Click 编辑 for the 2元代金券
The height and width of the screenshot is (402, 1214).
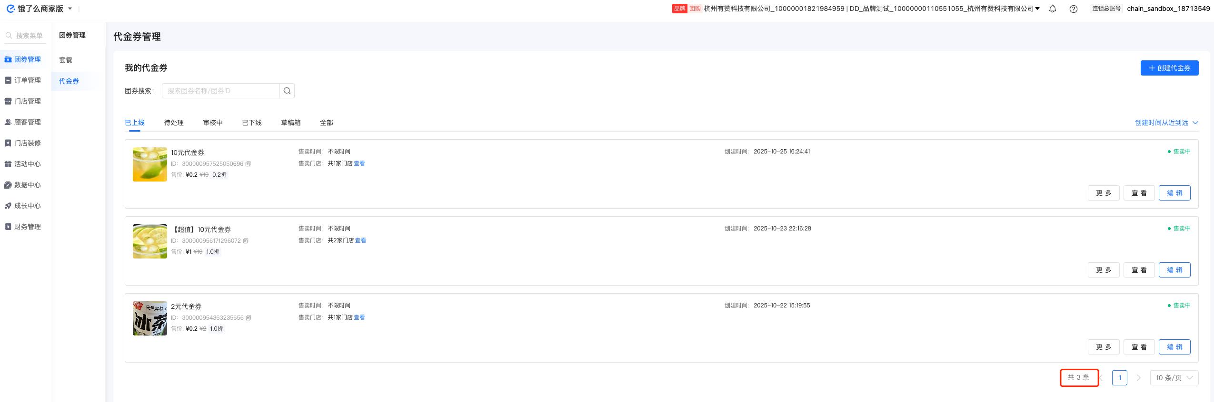1174,347
